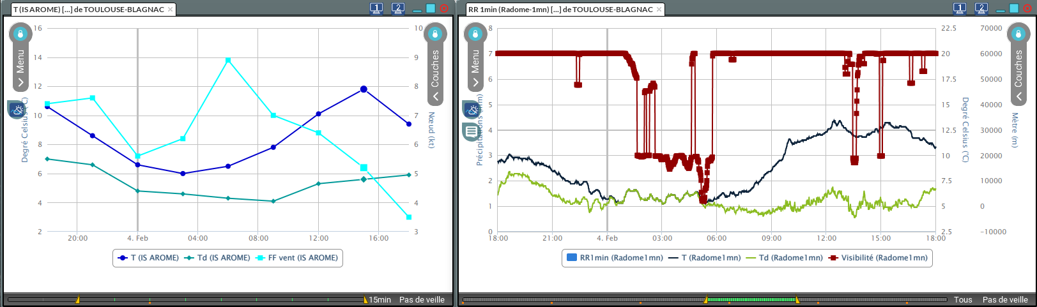The image size is (1037, 307).
Task: Click the left timeline start marker in left panel
Action: click(x=78, y=299)
